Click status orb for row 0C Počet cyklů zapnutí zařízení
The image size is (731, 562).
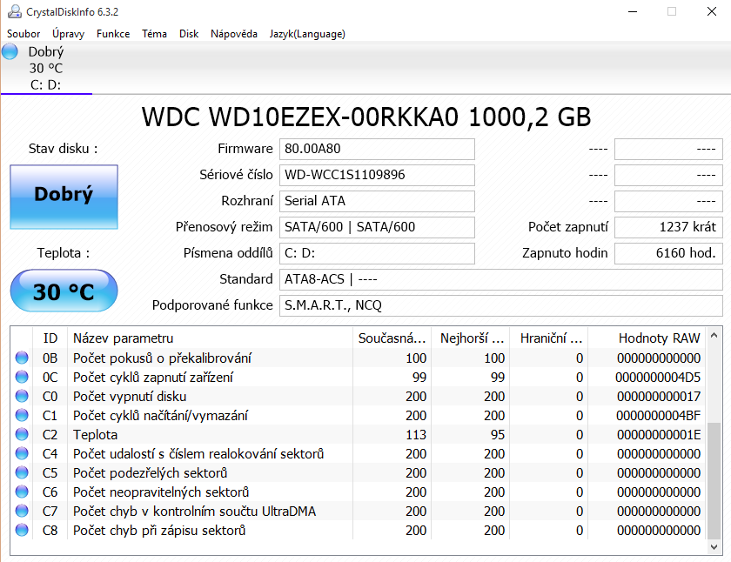pyautogui.click(x=22, y=377)
